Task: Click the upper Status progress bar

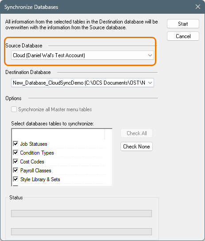Action: tap(81, 214)
